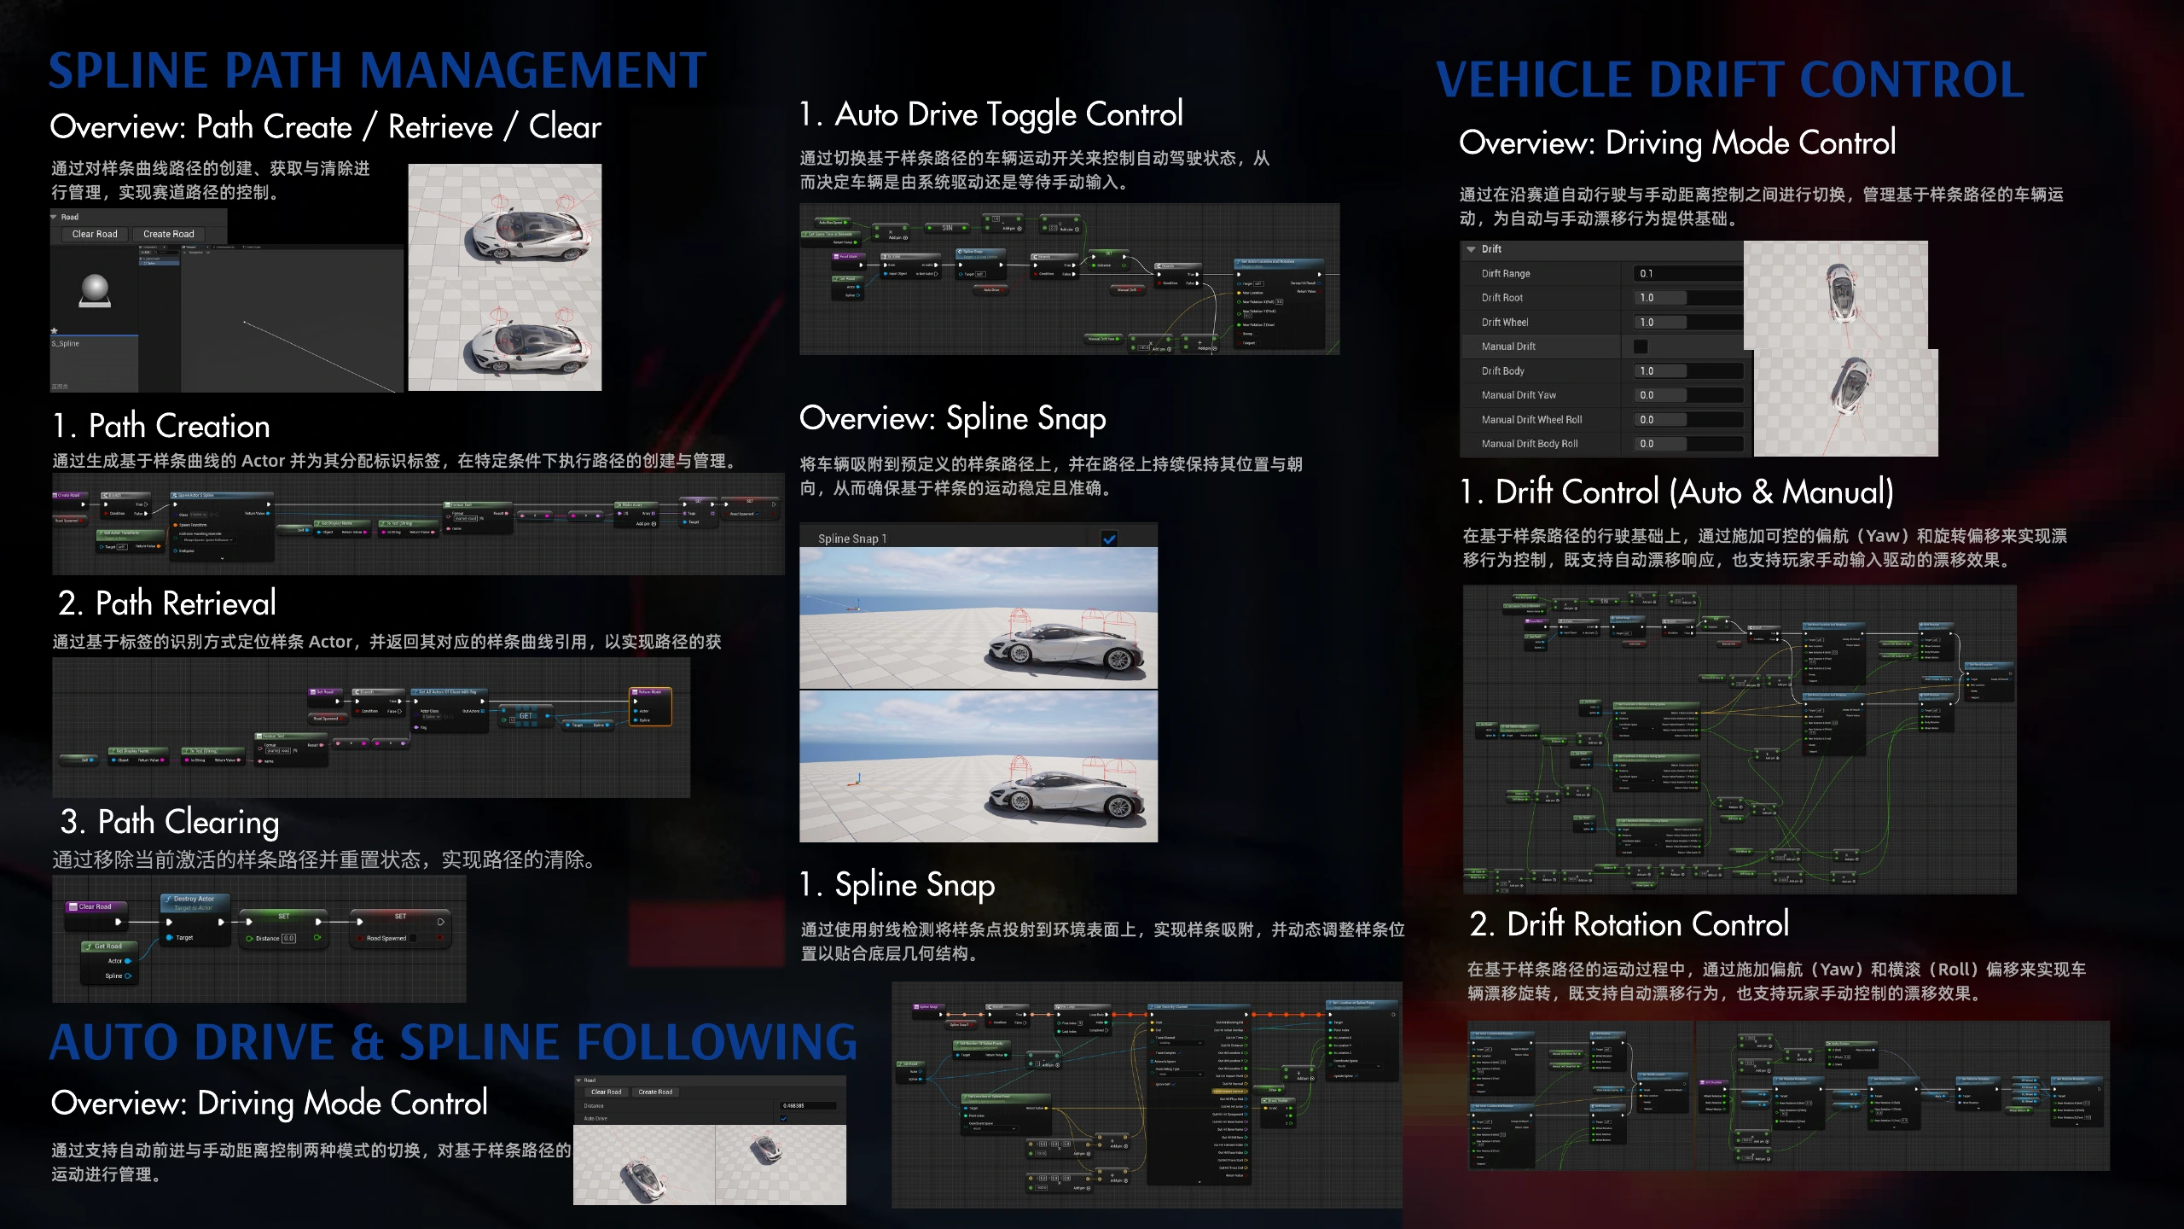Uncheck the Spline Snap 1 checkbox

1109,539
